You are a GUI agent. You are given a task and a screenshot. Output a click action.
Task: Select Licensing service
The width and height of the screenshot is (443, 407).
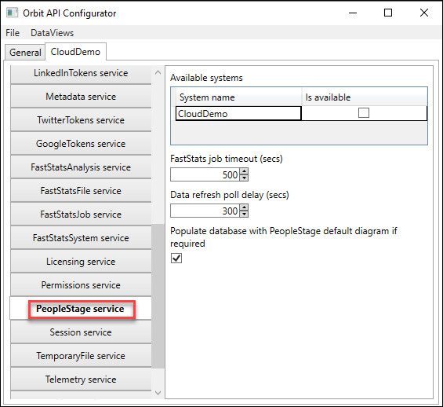tap(81, 261)
